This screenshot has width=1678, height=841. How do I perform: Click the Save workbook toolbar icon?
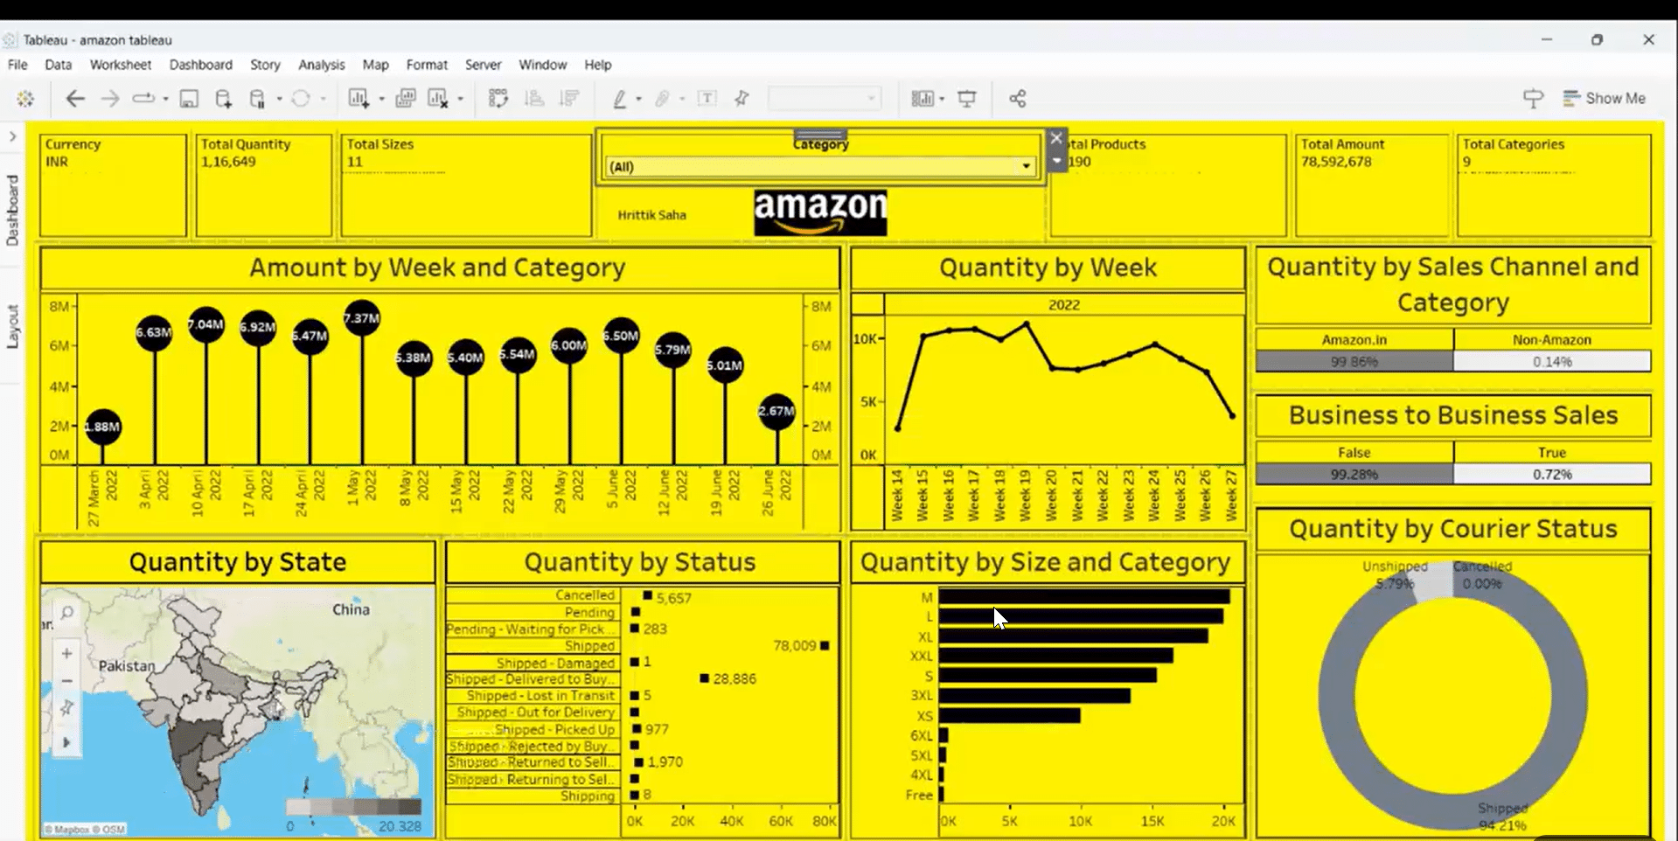[189, 99]
